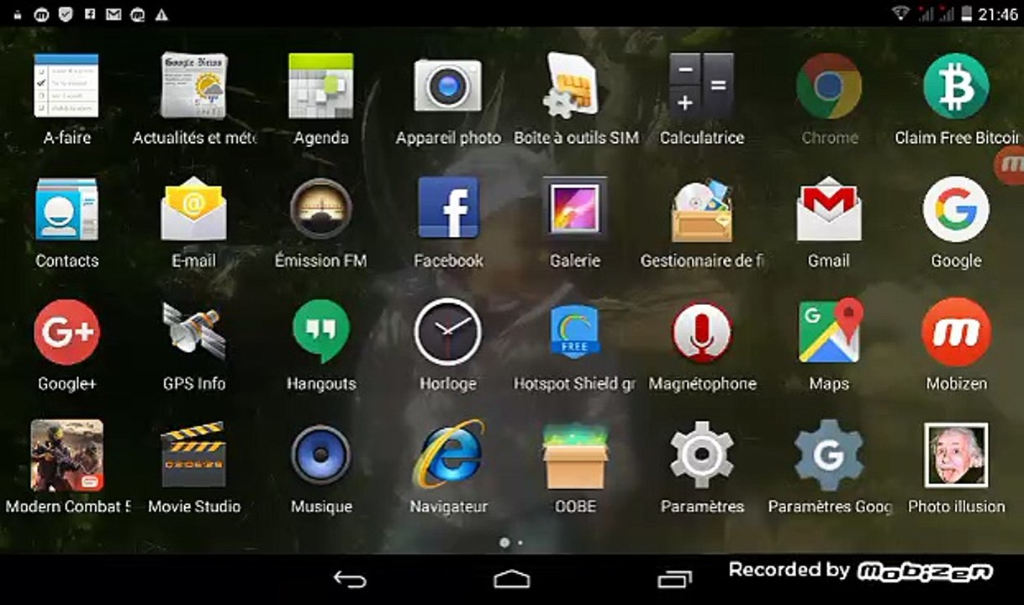The image size is (1024, 605).
Task: Tap the floating Mobizen recording bubble
Action: 1008,166
